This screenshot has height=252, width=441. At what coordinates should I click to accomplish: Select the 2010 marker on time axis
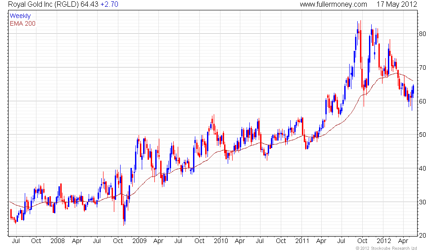click(220, 241)
